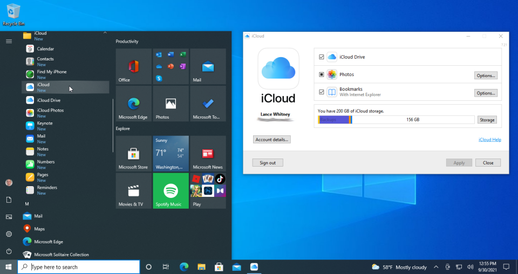518x274 pixels.
Task: Open Documents icon in Start sidebar
Action: tap(9, 200)
